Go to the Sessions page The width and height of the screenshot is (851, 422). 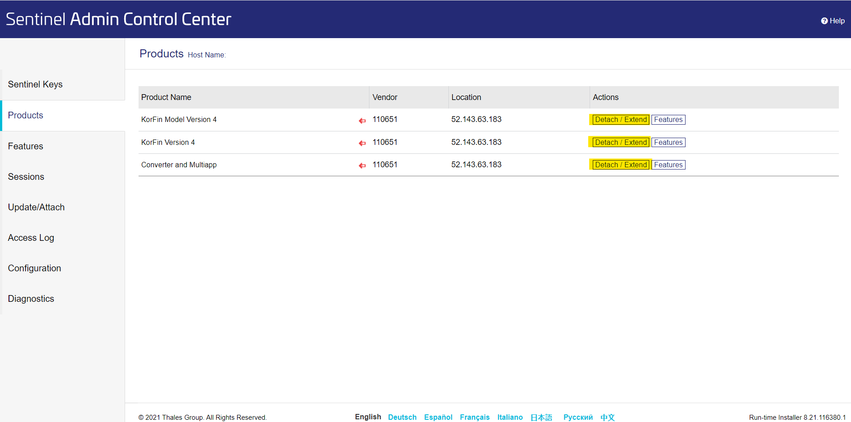click(x=26, y=177)
